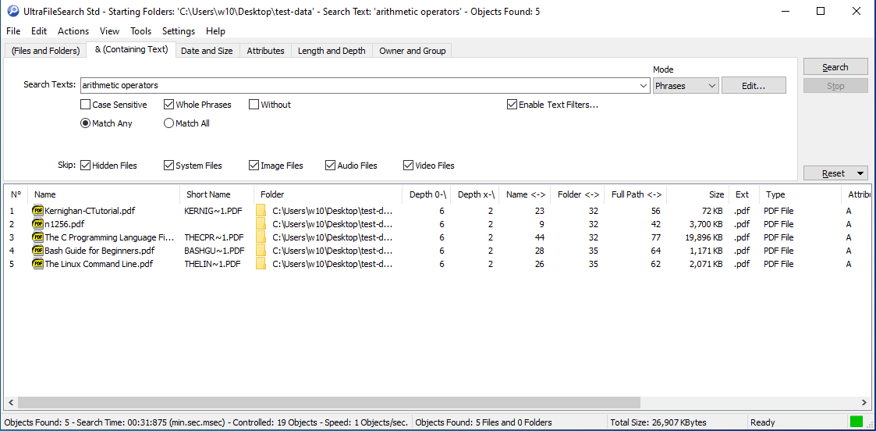Select the Match All radio button
The height and width of the screenshot is (431, 876).
click(x=168, y=123)
